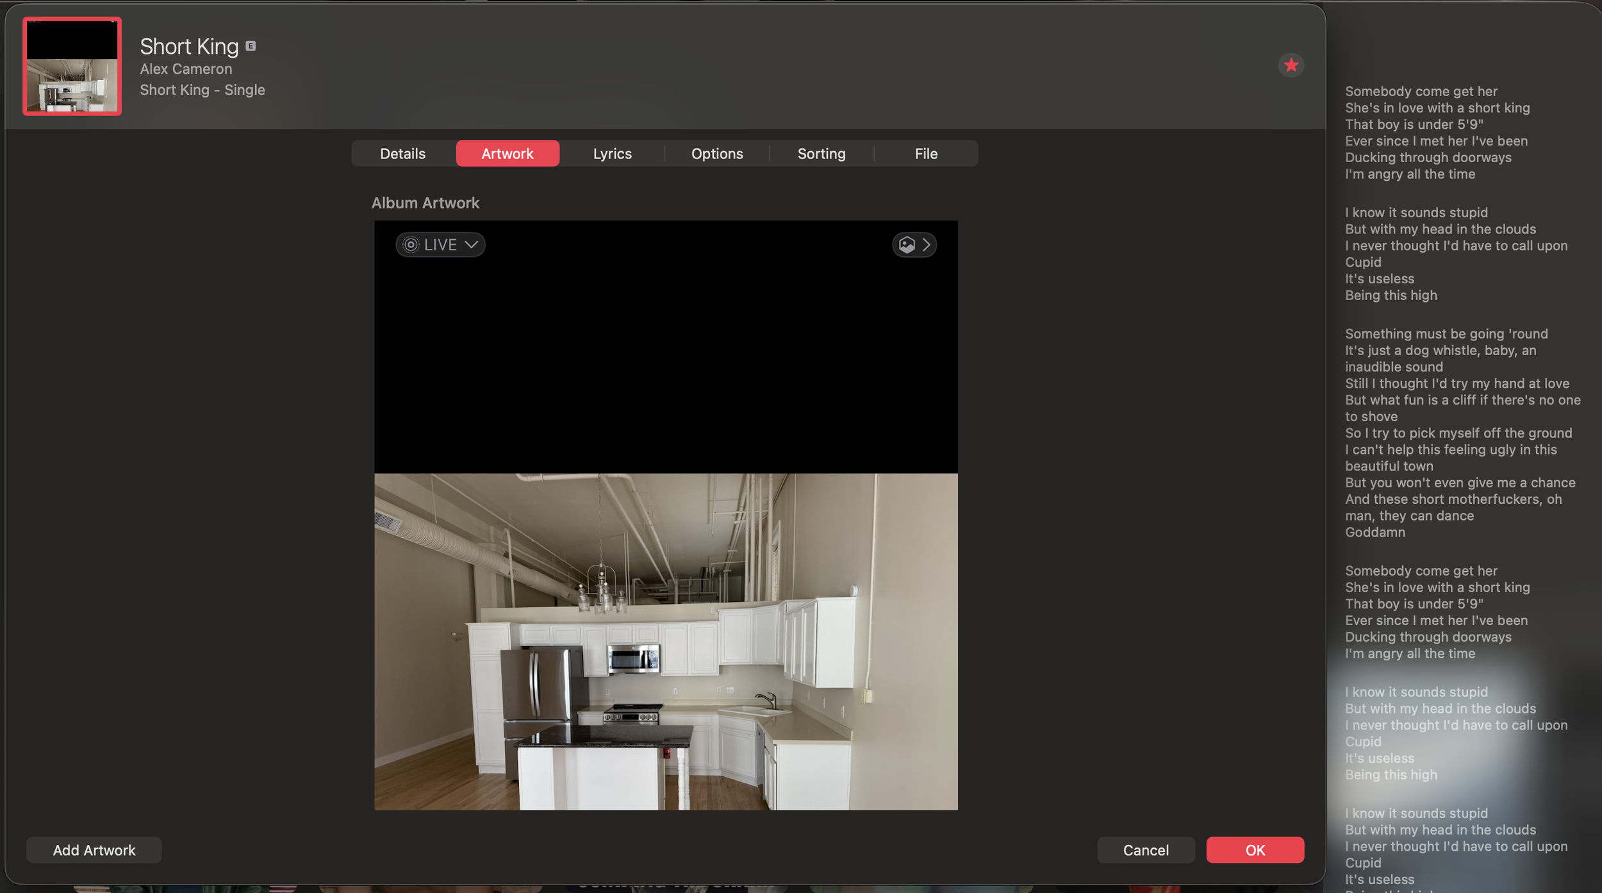The height and width of the screenshot is (893, 1602).
Task: Click the Live Photo concentric circles icon
Action: [x=411, y=245]
